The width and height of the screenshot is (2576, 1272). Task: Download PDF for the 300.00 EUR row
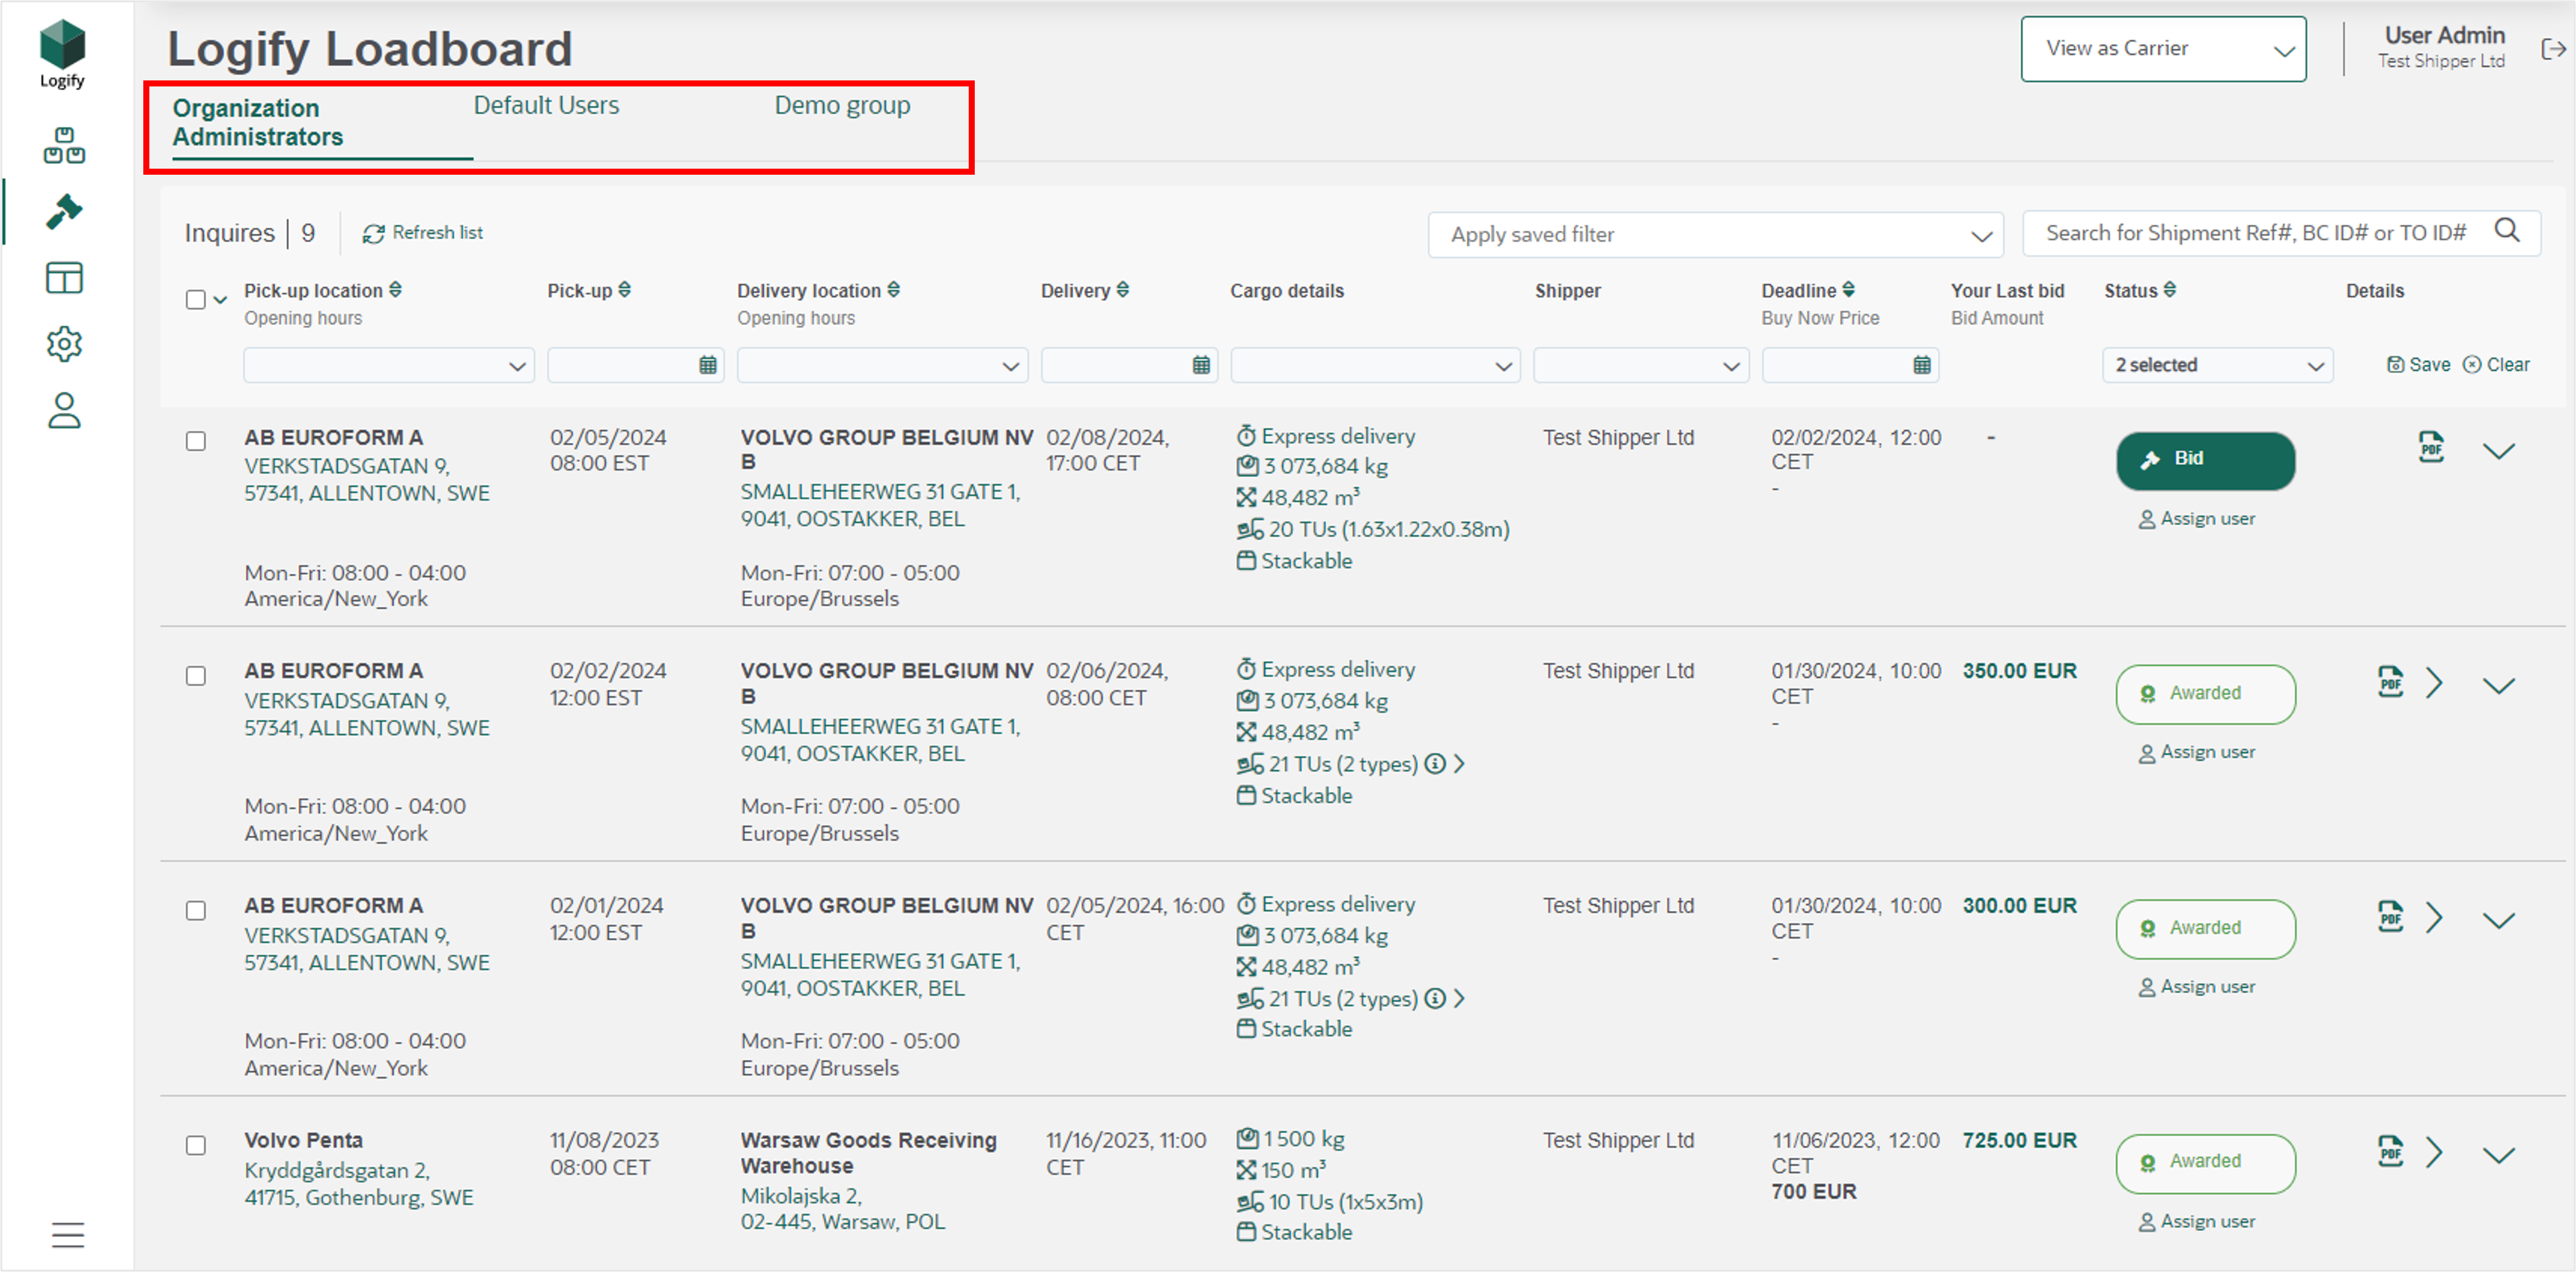tap(2390, 917)
